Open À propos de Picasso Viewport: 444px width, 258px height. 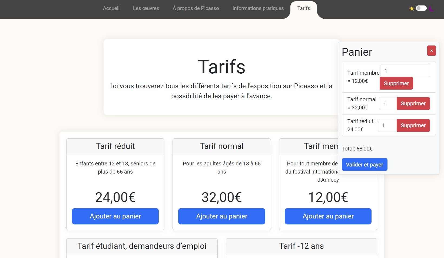[x=196, y=8]
